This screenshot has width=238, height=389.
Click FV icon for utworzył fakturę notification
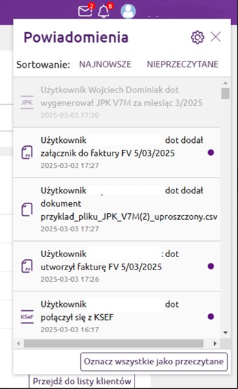pos(27,266)
